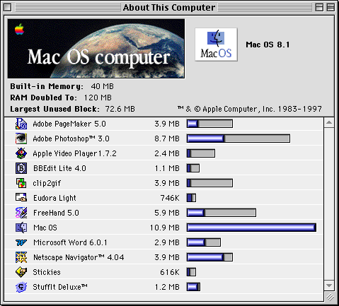Click the rainbow Apple logo

[19, 29]
